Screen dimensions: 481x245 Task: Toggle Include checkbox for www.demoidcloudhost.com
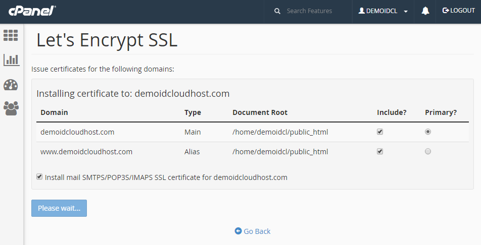380,151
